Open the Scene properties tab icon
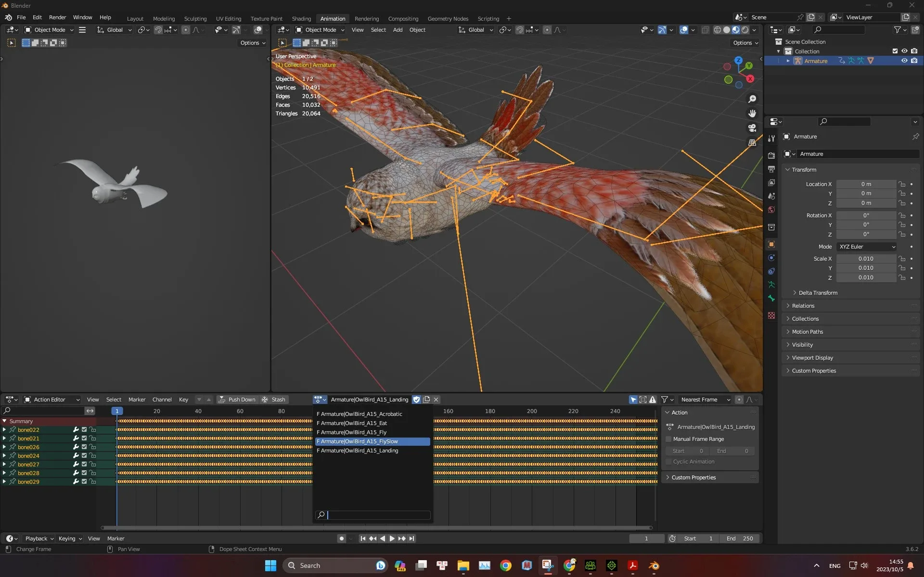Image resolution: width=924 pixels, height=577 pixels. pos(771,196)
